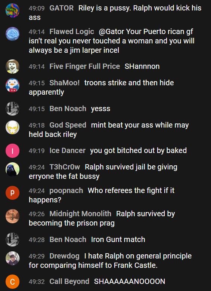211x291 pixels.
Task: Open Drewdog's profile picture
Action: pos(12,258)
